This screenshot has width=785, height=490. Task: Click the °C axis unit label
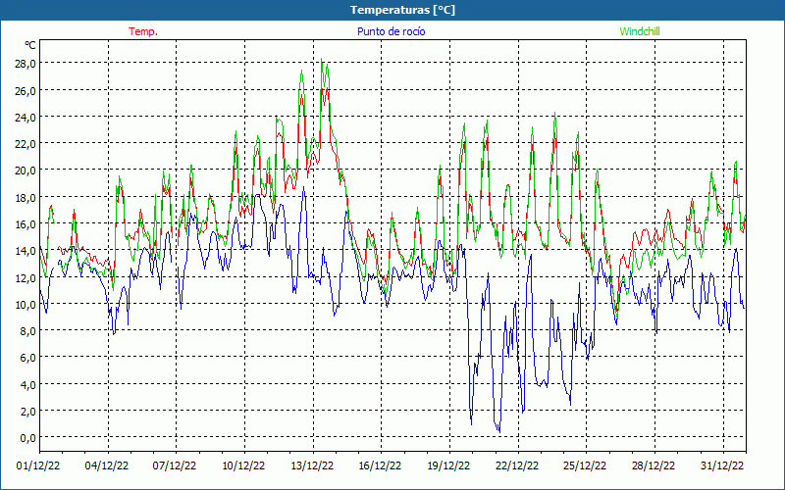click(30, 45)
